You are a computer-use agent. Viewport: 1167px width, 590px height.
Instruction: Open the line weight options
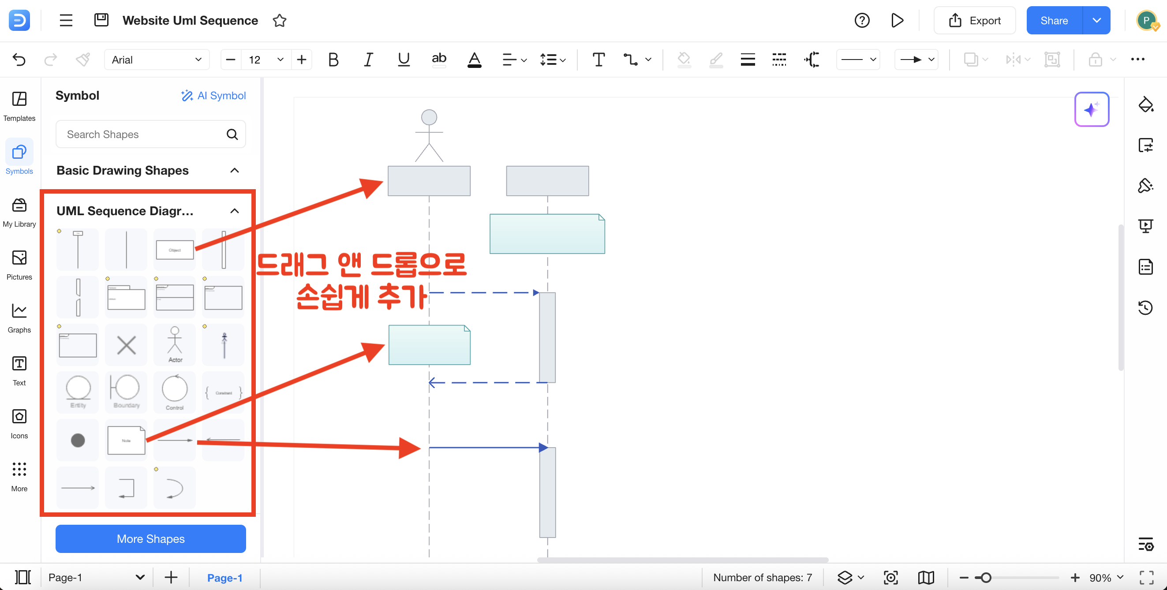click(x=748, y=60)
